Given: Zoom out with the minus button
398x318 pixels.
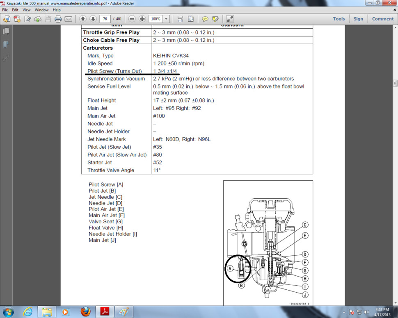Looking at the screenshot, I should pyautogui.click(x=132, y=19).
